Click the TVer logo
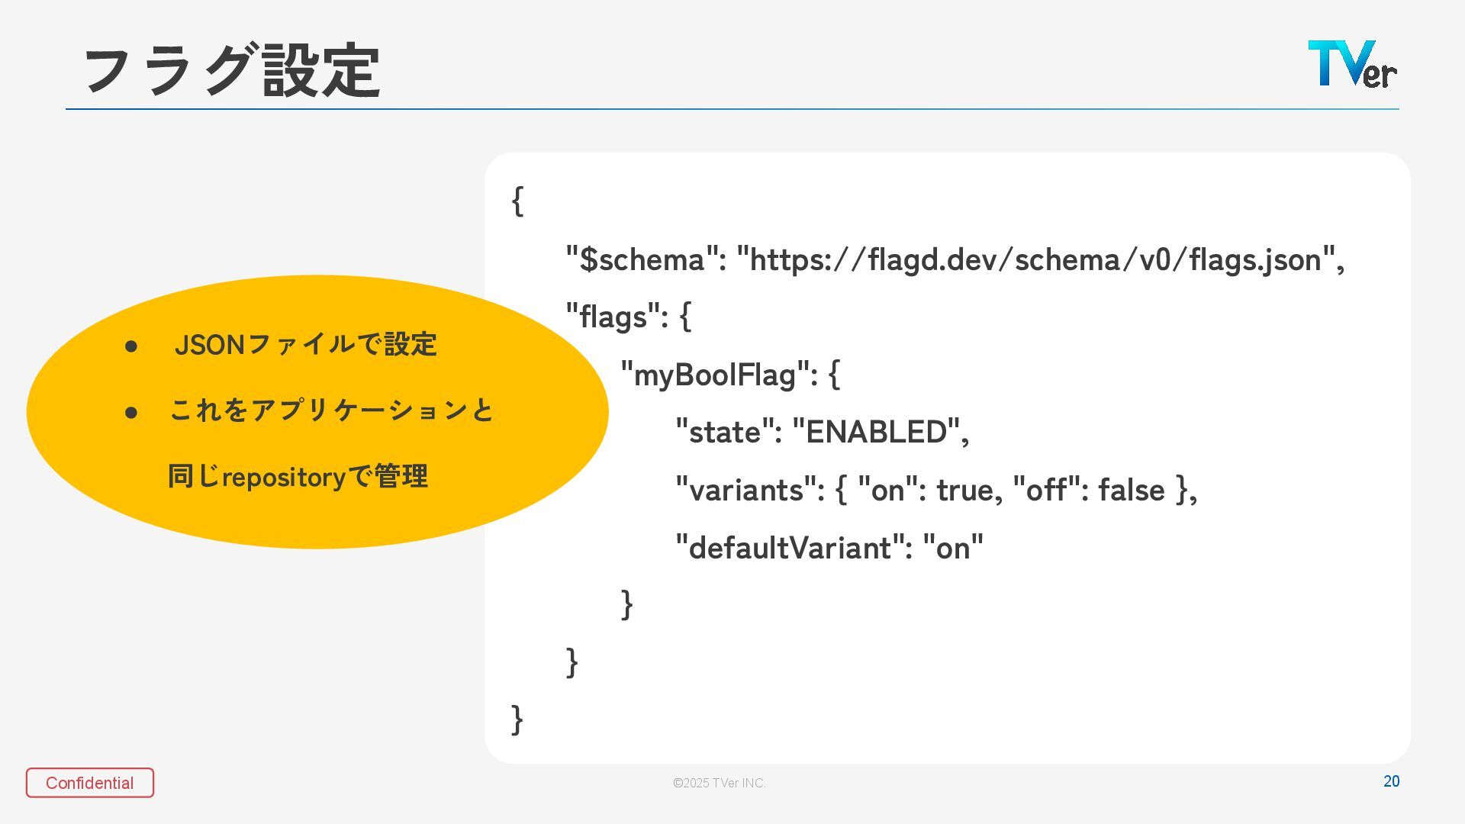Screen dimensions: 1465x824 point(1351,64)
